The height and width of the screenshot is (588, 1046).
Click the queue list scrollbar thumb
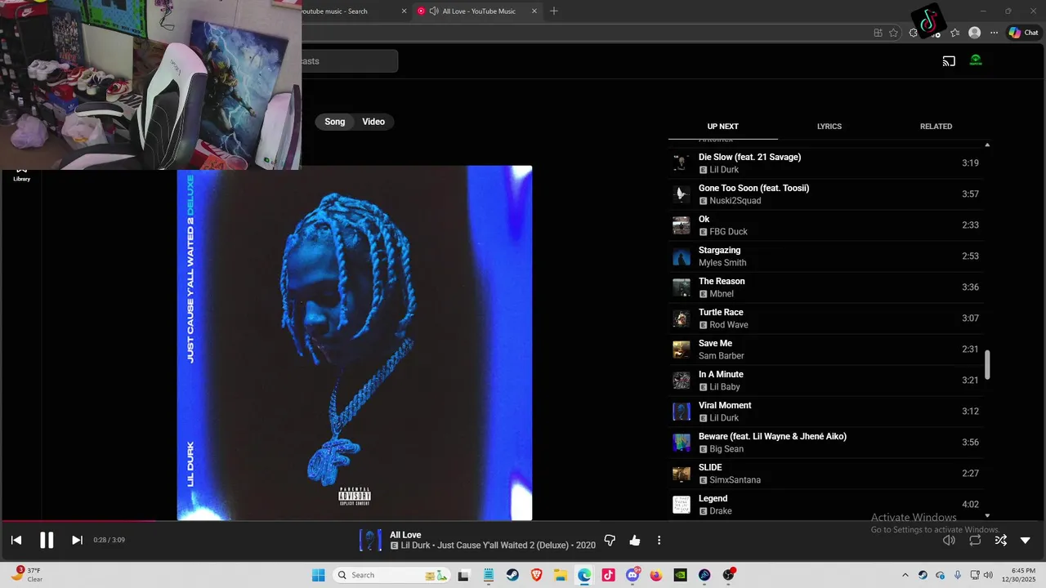coord(987,365)
